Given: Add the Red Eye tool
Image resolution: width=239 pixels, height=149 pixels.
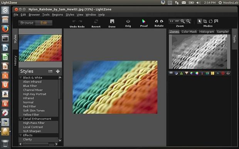Looking at the screenshot, I should pos(228,73).
